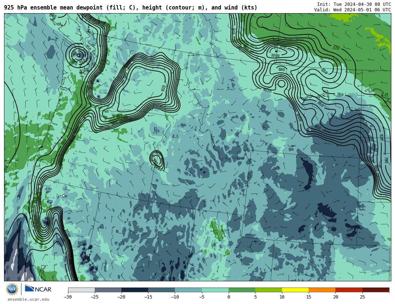Click the '25' colorbar tick label
This screenshot has width=395, height=304.
pos(362,297)
